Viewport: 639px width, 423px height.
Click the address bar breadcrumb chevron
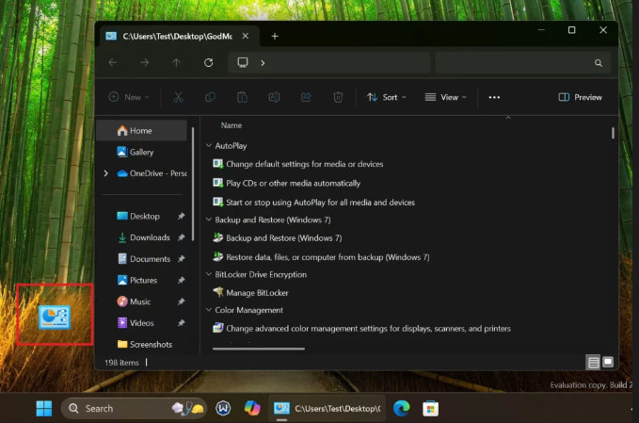tap(263, 63)
